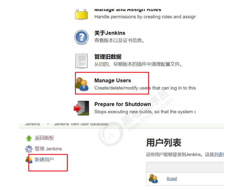Click the user avatar next to itcast

153,179
